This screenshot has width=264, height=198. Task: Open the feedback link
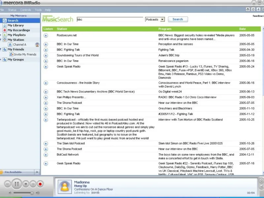(258, 16)
